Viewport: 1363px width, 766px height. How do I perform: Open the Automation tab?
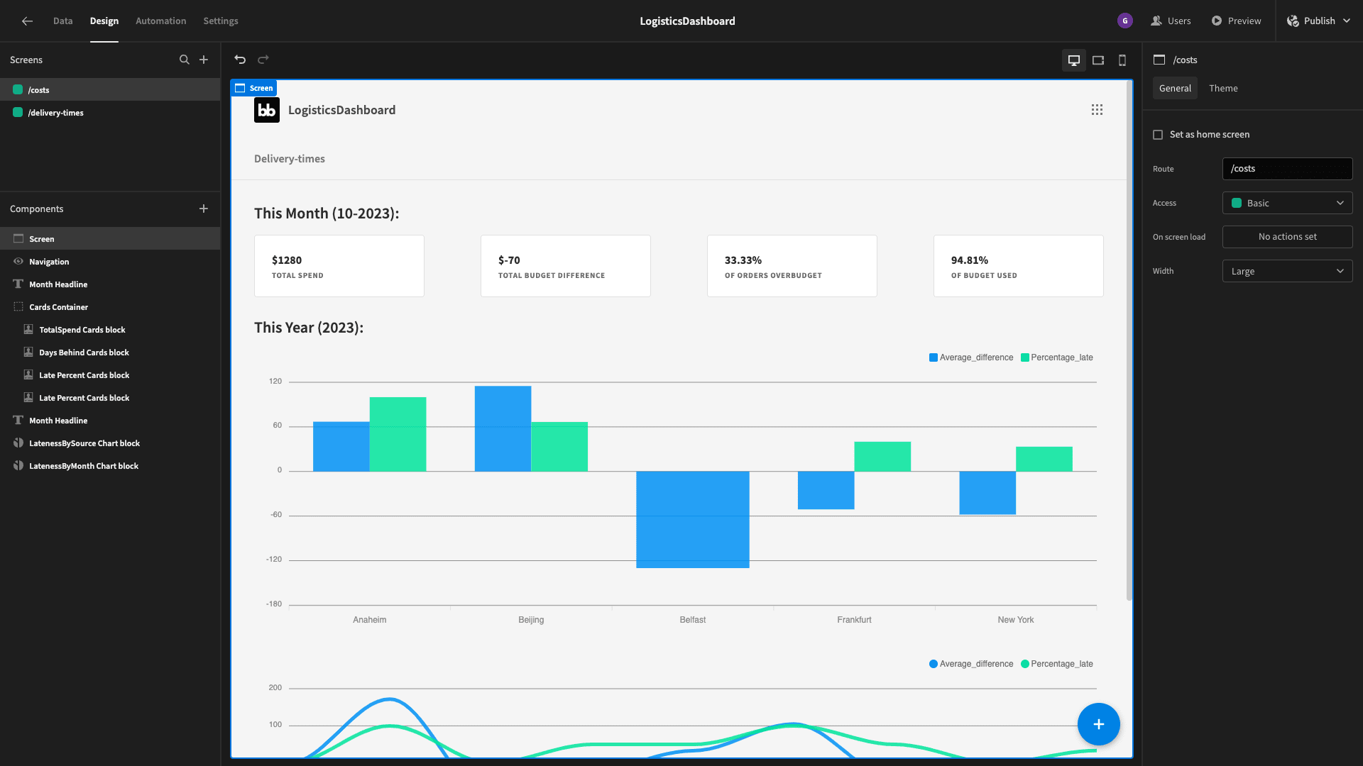[x=161, y=21]
